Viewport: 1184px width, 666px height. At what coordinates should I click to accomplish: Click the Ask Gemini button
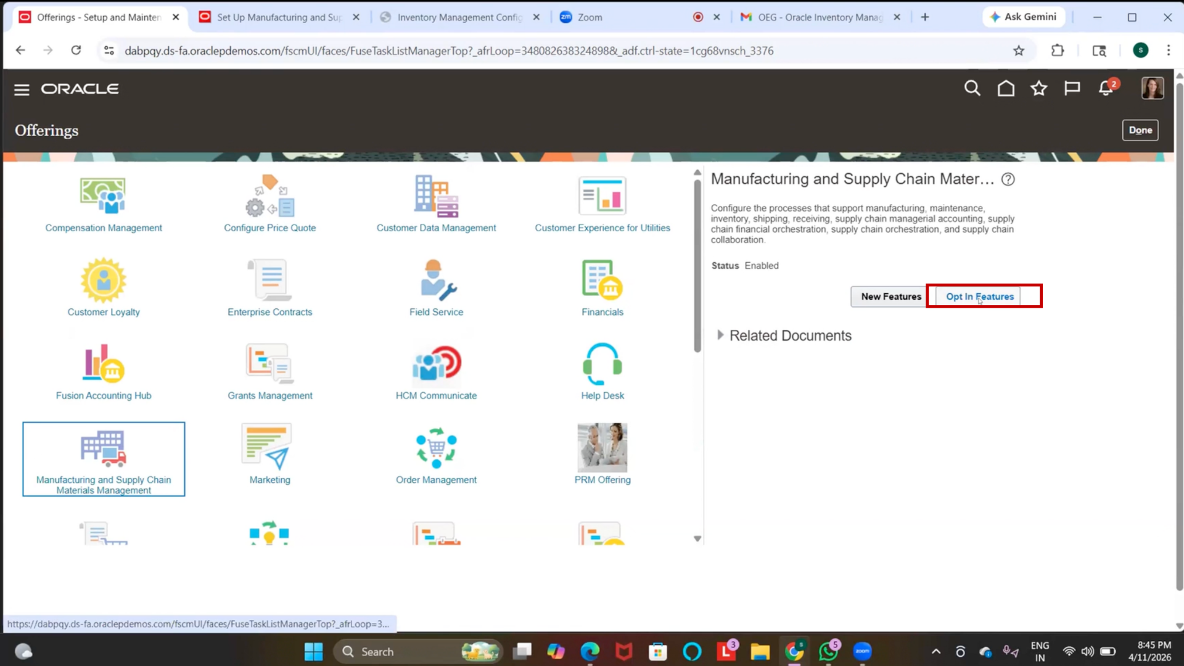(1023, 17)
